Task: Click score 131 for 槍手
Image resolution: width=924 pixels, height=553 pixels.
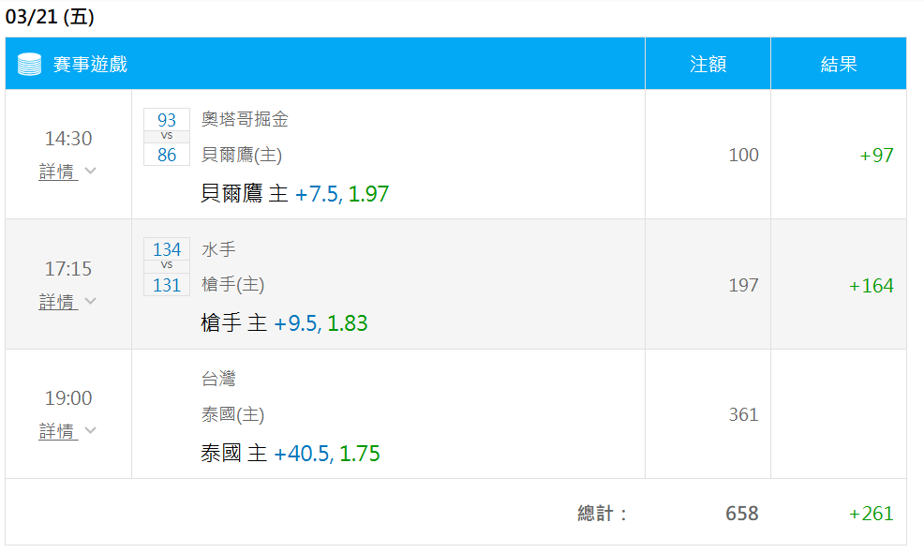Action: (167, 285)
